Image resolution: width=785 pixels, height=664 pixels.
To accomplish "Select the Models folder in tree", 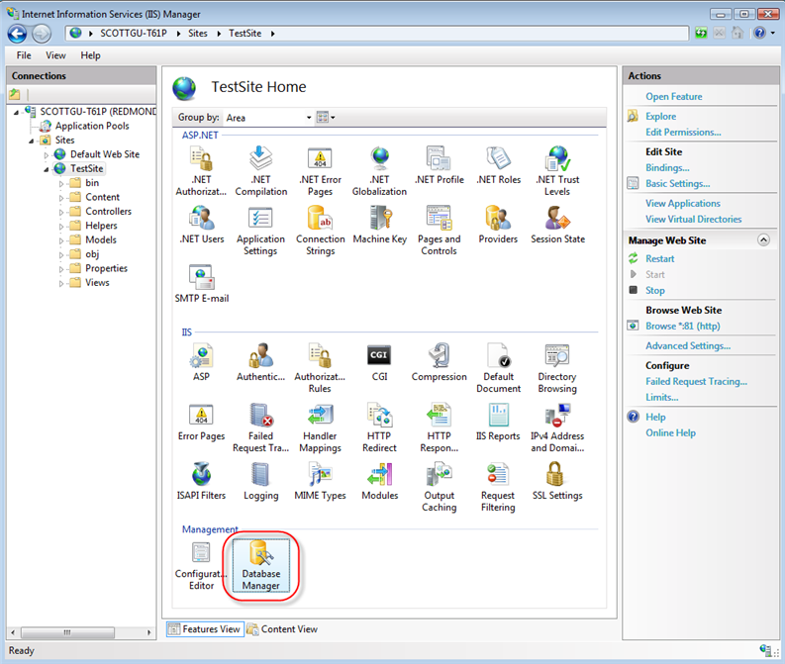I will pos(101,240).
